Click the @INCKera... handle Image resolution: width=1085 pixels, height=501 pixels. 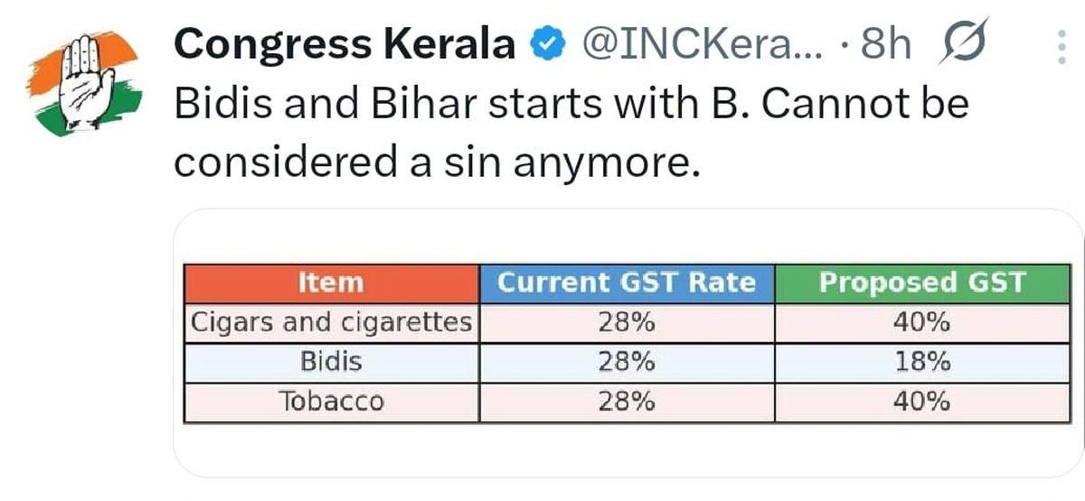pyautogui.click(x=702, y=45)
